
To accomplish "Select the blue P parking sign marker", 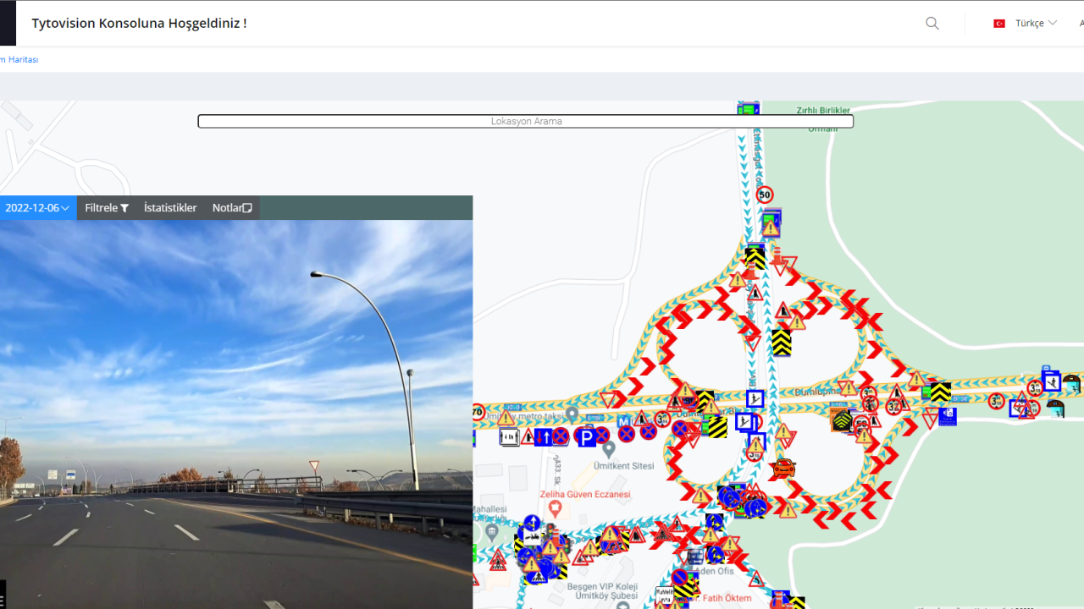I will tap(586, 436).
